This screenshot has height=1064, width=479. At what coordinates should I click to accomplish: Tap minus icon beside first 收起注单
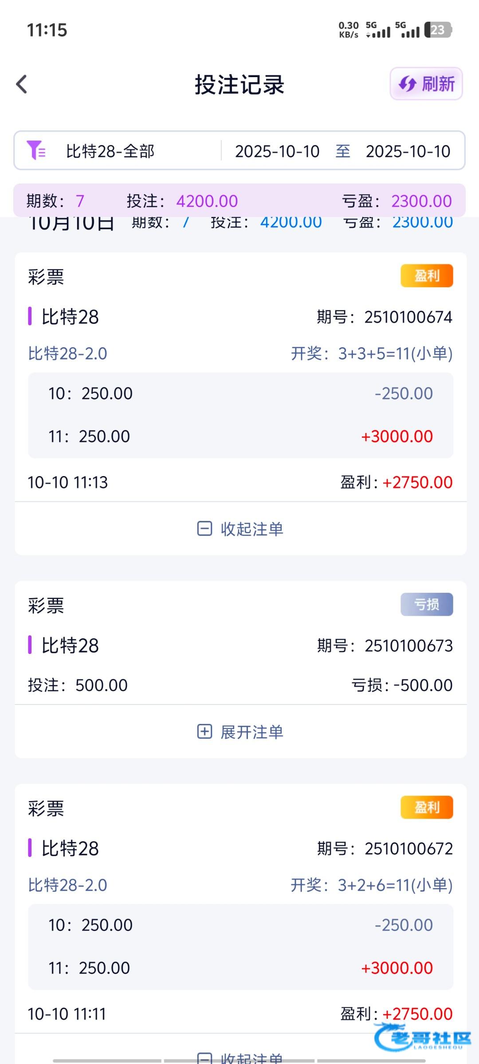pos(204,528)
